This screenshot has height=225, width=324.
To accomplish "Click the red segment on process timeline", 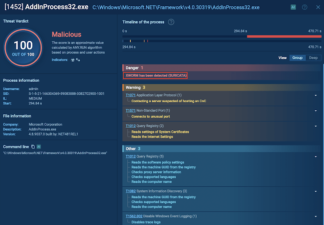I will tap(283, 36).
